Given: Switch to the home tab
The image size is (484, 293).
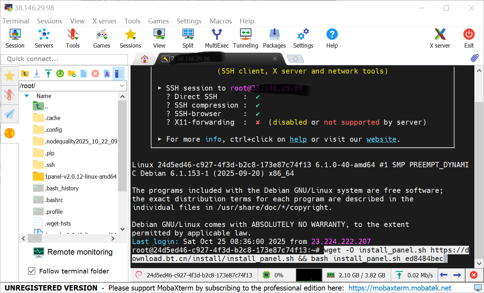Looking at the screenshot, I should pyautogui.click(x=144, y=59).
